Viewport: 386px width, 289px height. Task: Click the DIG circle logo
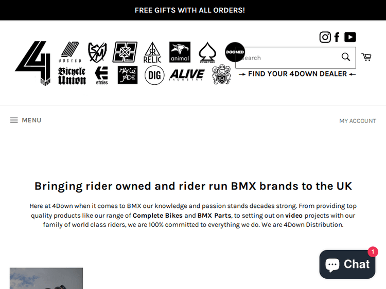154,75
